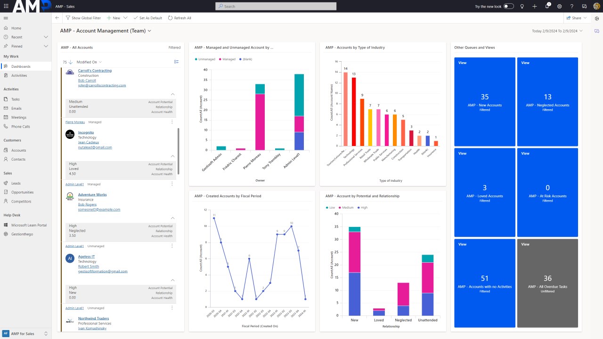
Task: Toggle Low legend in Potential chart
Action: (x=330, y=207)
